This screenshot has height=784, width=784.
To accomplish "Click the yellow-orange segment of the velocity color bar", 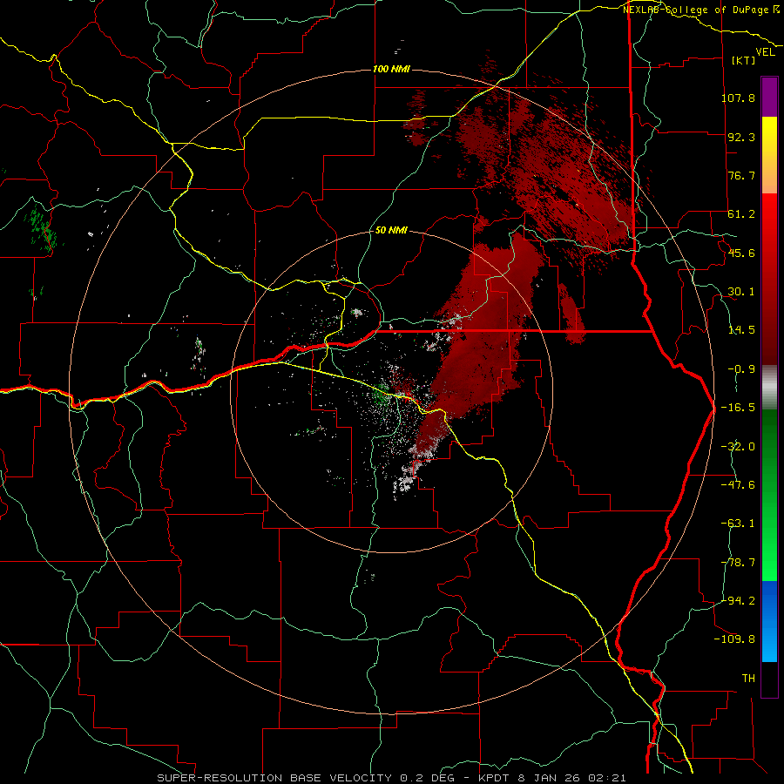I will (769, 155).
